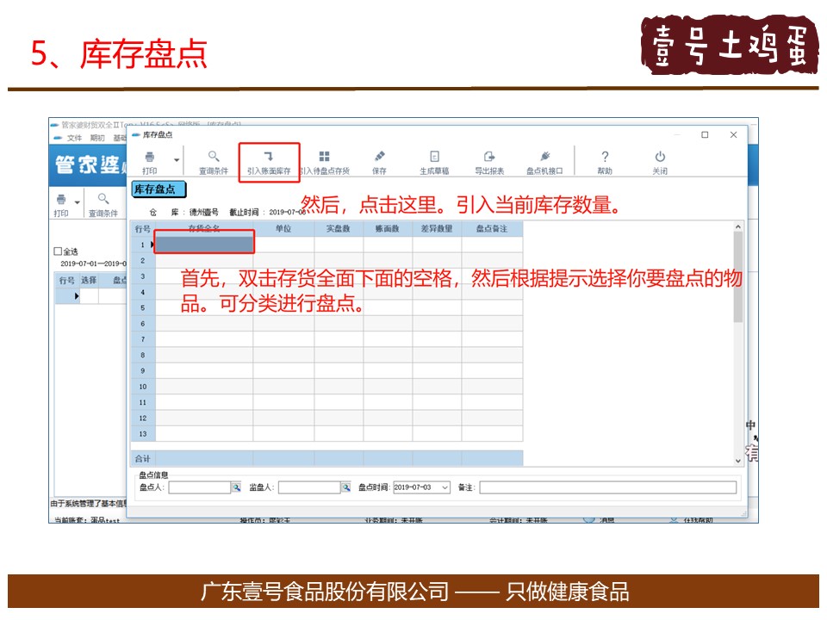
Task: Click 导出报表 export icon
Action: coord(489,158)
